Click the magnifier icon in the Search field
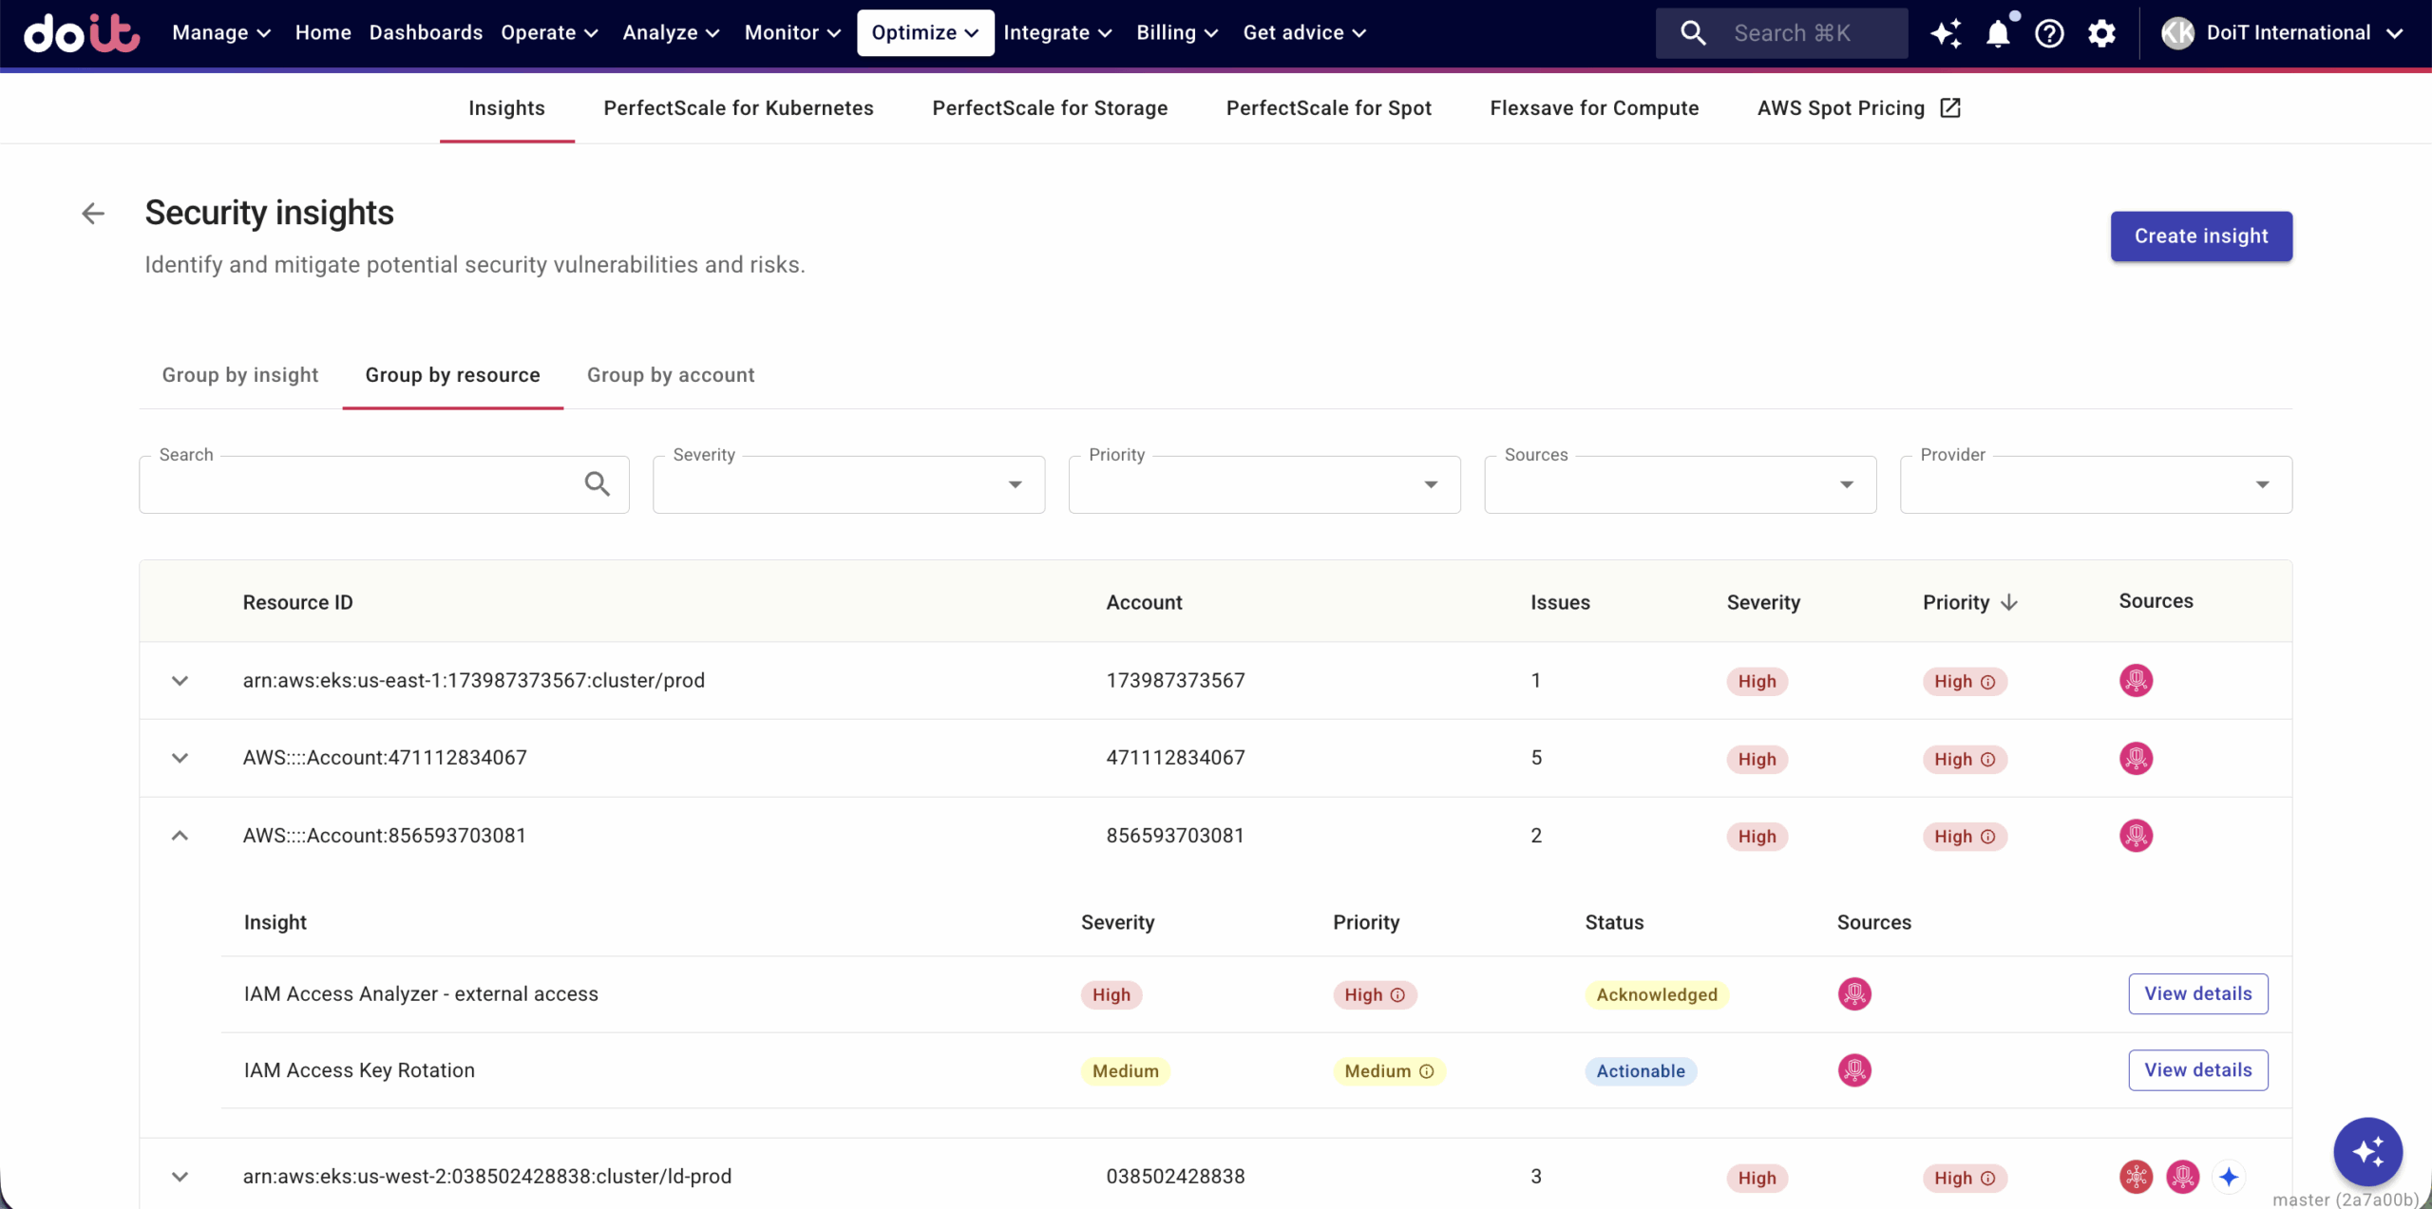Image resolution: width=2432 pixels, height=1209 pixels. 597,484
